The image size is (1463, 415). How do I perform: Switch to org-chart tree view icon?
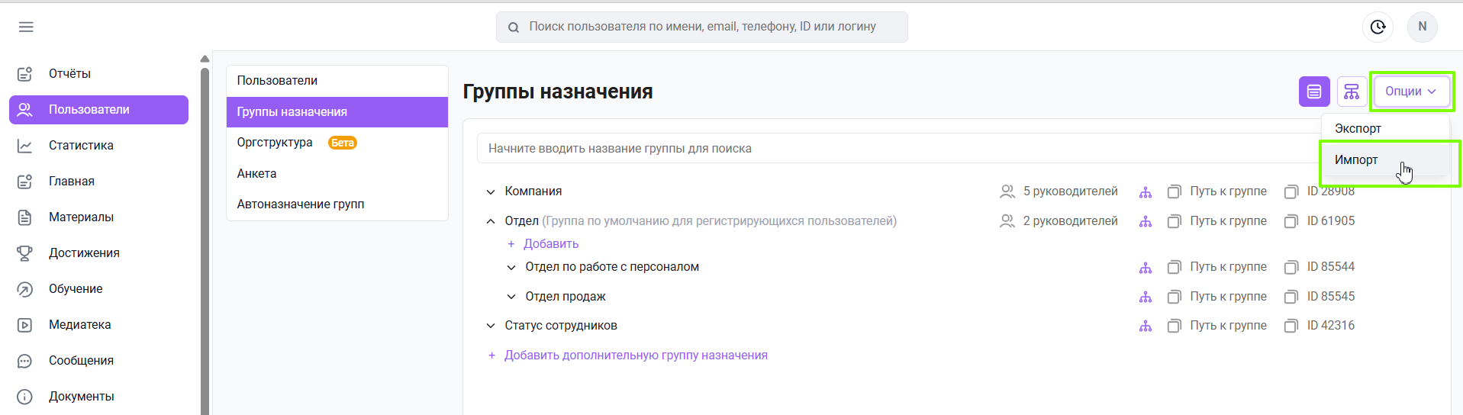[1352, 92]
